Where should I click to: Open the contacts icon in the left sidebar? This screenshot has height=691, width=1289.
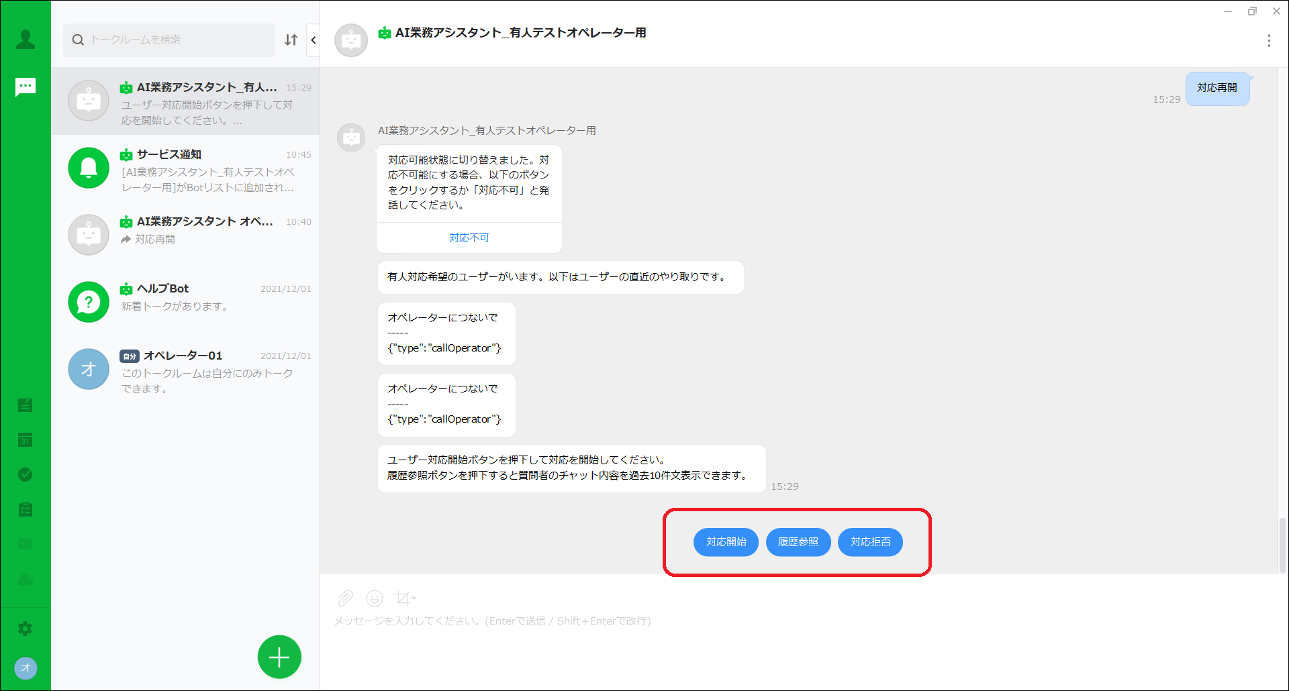pyautogui.click(x=26, y=40)
